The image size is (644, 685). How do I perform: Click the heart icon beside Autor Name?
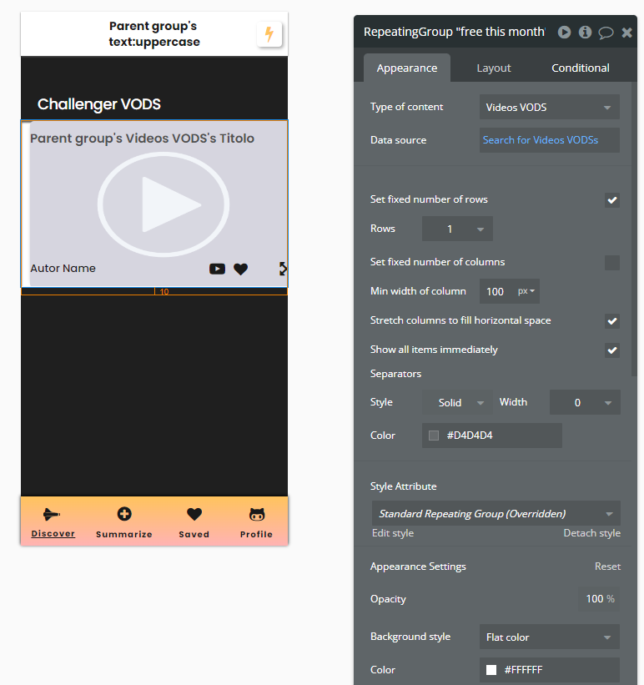(x=240, y=269)
